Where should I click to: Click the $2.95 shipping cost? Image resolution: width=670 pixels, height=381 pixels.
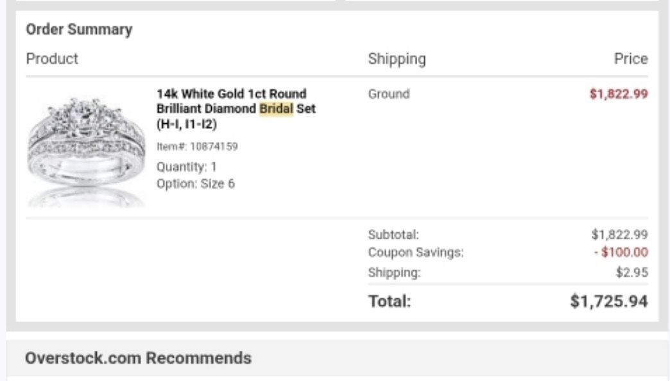631,272
